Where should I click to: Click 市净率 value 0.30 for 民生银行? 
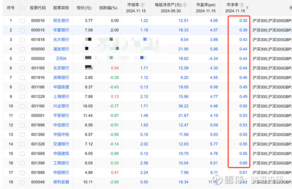(x=243, y=20)
